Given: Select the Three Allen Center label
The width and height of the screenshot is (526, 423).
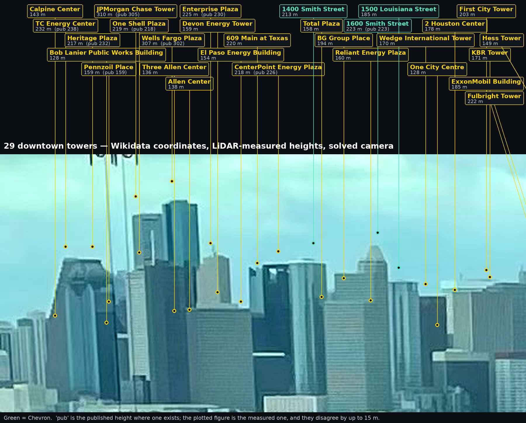Looking at the screenshot, I should click(x=174, y=69).
